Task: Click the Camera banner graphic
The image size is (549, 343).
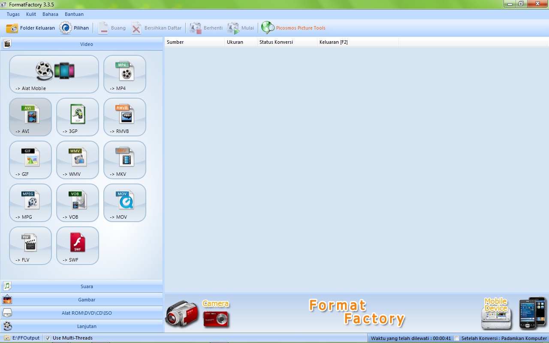Action: click(198, 314)
